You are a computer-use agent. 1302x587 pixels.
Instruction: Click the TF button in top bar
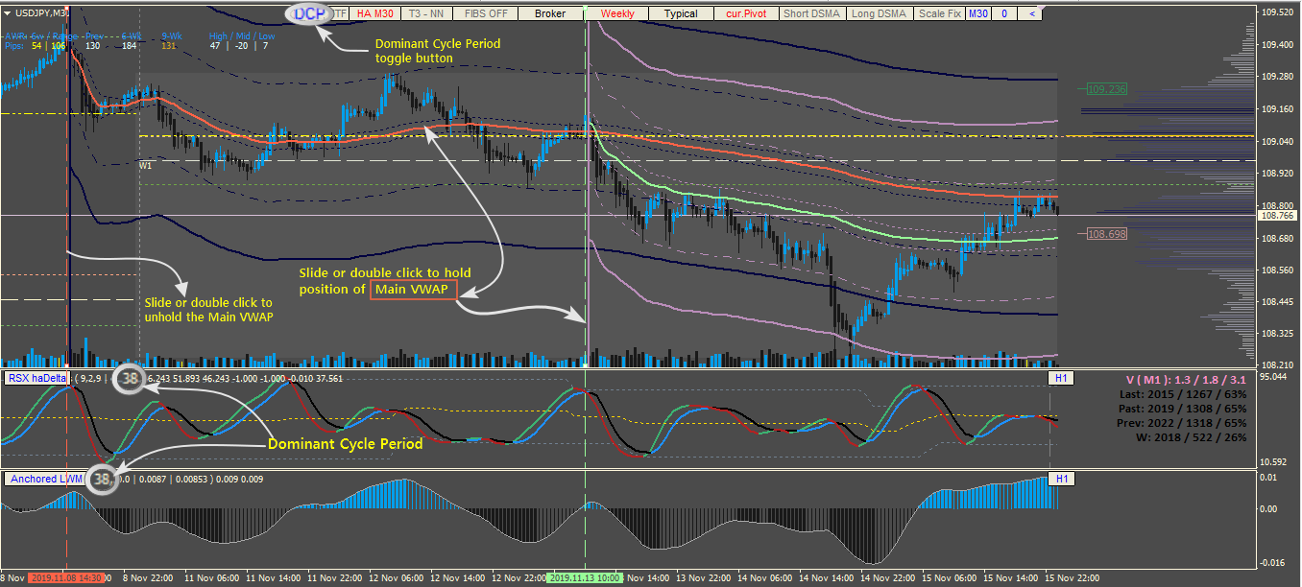(341, 13)
